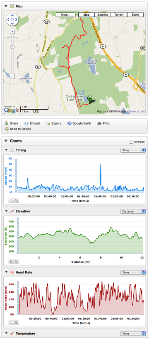149x338 pixels.
Task: Open the Heart Rate Time dropdown
Action: [133, 272]
